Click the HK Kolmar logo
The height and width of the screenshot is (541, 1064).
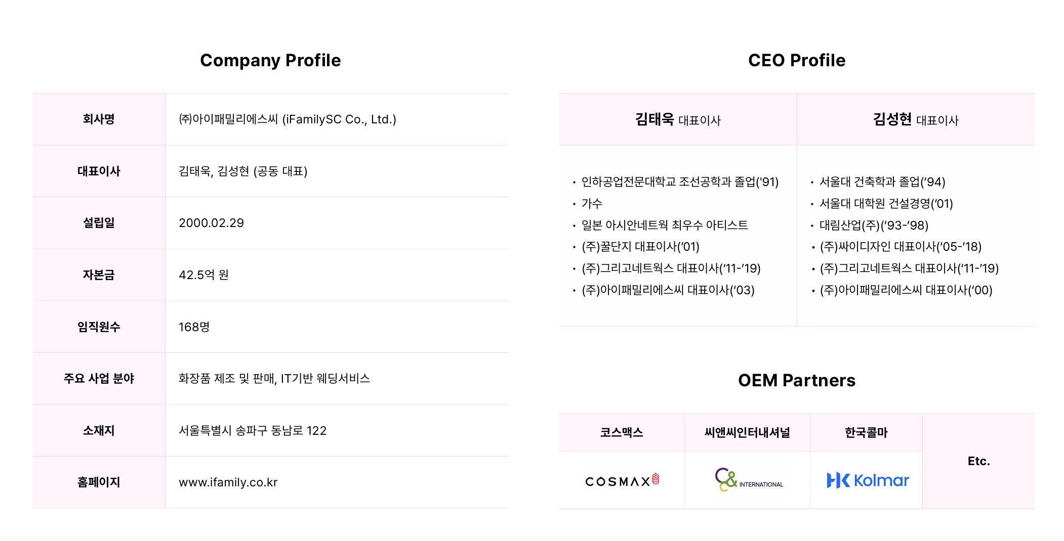(x=868, y=480)
